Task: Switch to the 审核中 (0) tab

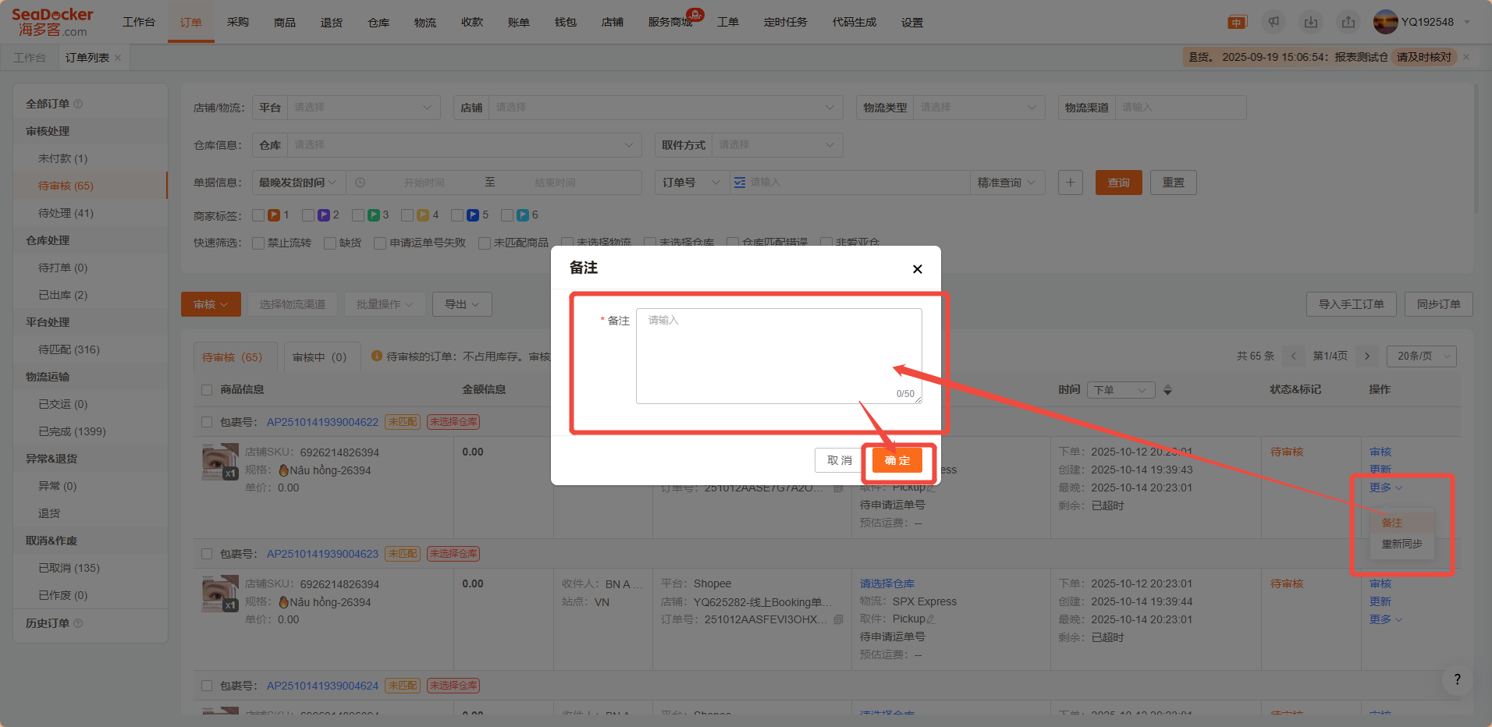Action: [x=319, y=357]
